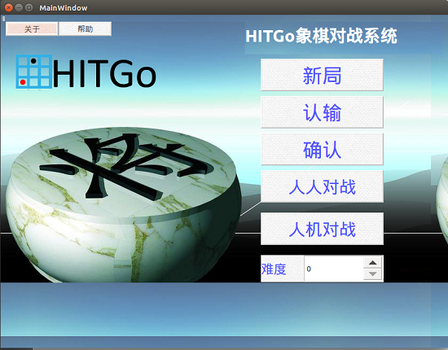The width and height of the screenshot is (448, 350).
Task: Click the marble chess piece image
Action: coord(123,204)
